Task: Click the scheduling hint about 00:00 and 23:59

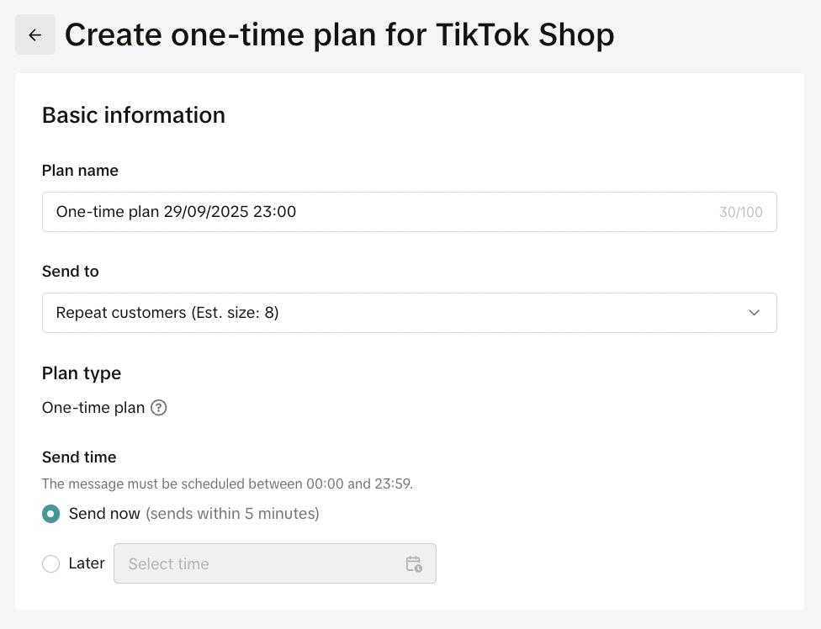Action: coord(227,484)
